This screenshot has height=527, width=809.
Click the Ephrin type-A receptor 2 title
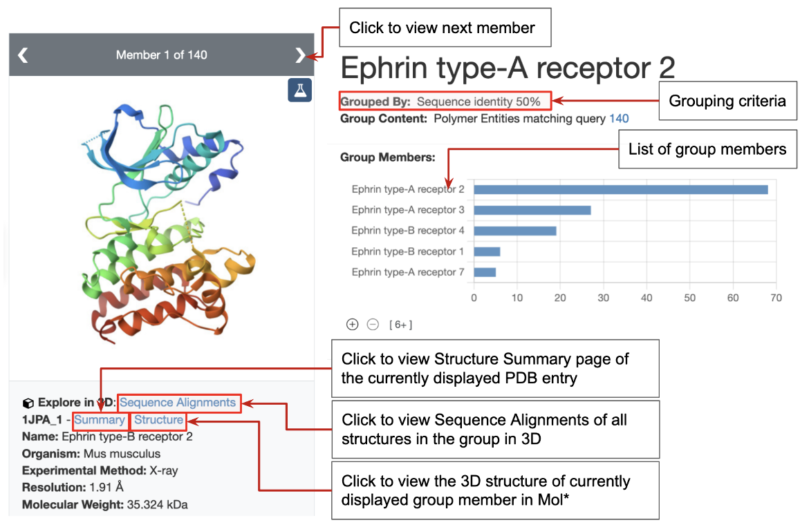[508, 68]
